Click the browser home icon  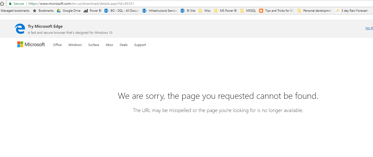pos(2,4)
